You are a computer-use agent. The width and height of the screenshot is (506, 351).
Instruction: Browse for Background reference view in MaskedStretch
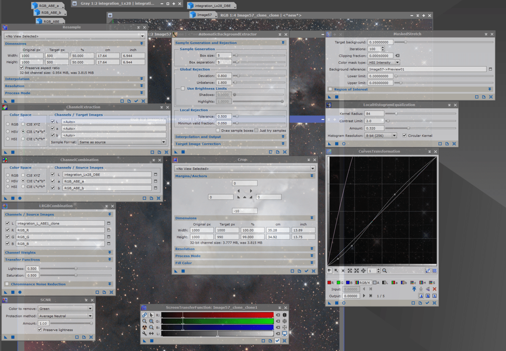click(490, 69)
